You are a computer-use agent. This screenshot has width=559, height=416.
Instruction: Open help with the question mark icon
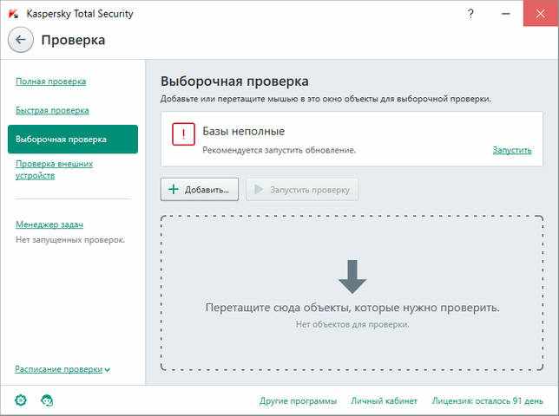pos(470,14)
